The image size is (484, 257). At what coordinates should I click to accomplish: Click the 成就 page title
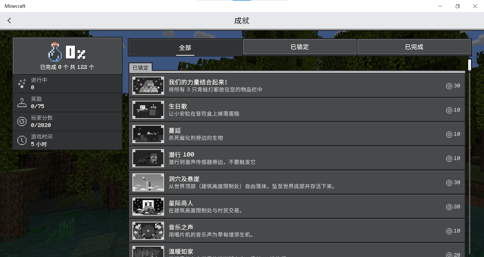pos(242,21)
